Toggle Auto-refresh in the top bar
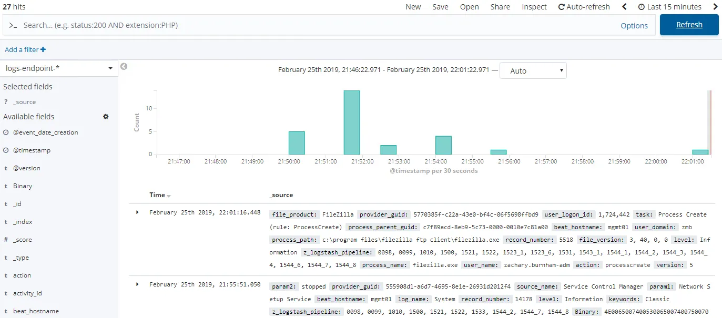 tap(584, 7)
